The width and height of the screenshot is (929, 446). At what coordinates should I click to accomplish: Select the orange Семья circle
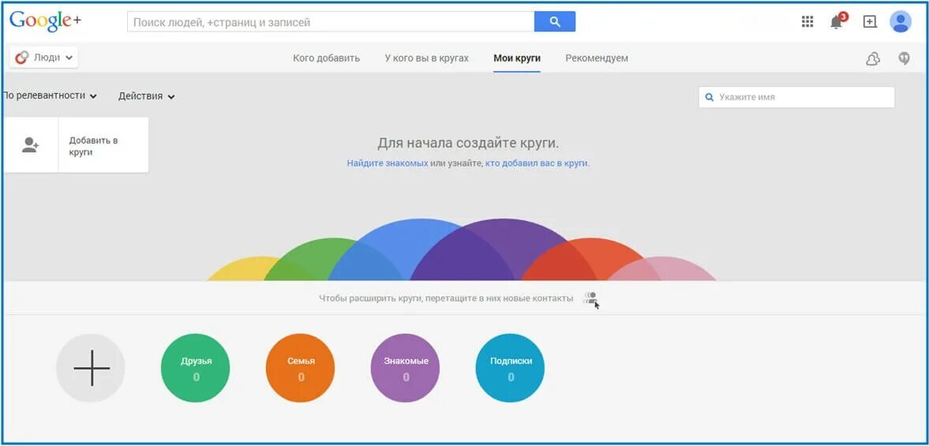click(x=301, y=368)
